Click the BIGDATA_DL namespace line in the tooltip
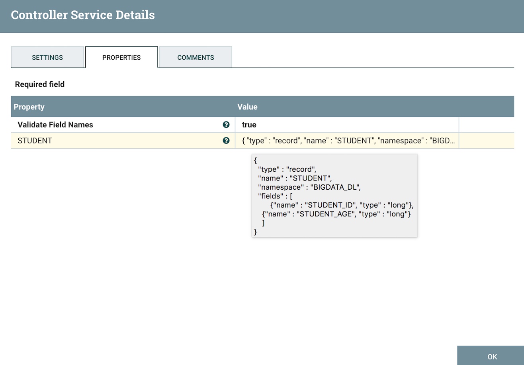 (309, 187)
